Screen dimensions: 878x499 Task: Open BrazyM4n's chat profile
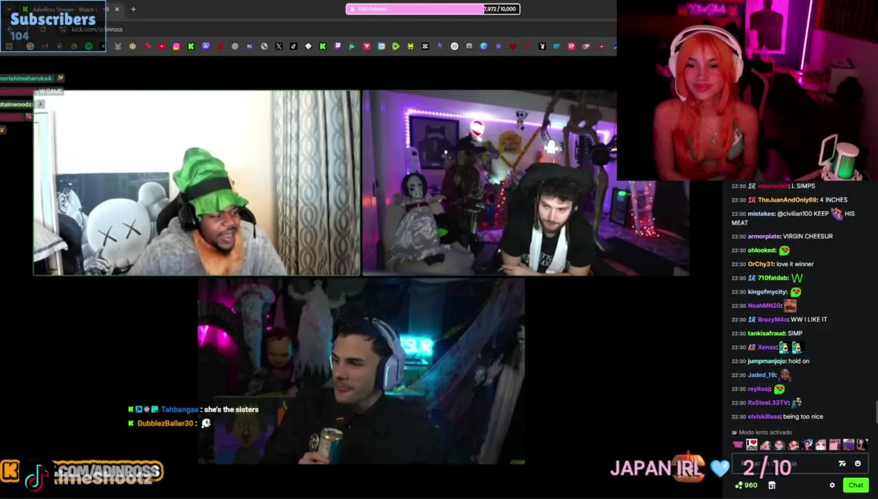coord(773,319)
